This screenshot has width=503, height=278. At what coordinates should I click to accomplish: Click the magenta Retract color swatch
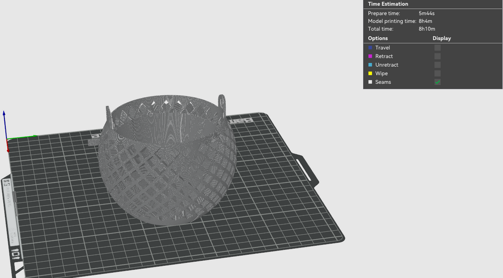[370, 56]
